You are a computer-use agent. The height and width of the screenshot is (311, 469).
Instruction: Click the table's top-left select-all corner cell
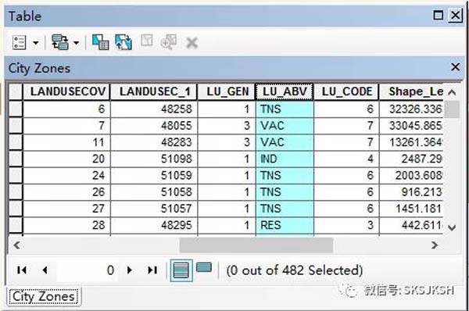[x=16, y=91]
